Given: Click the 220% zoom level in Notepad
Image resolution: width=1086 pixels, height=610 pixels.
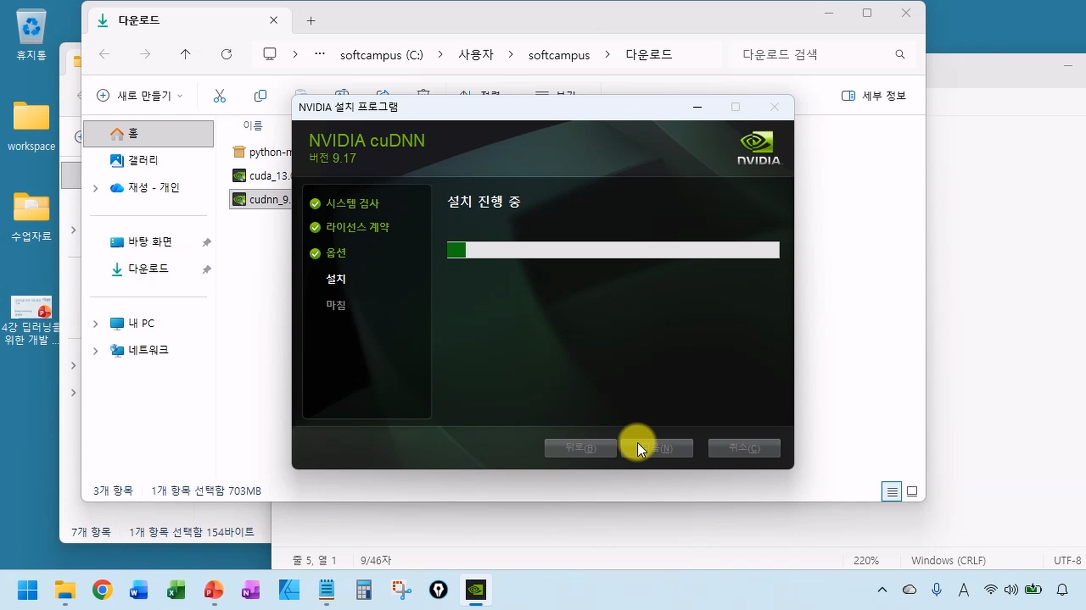Looking at the screenshot, I should [x=866, y=560].
